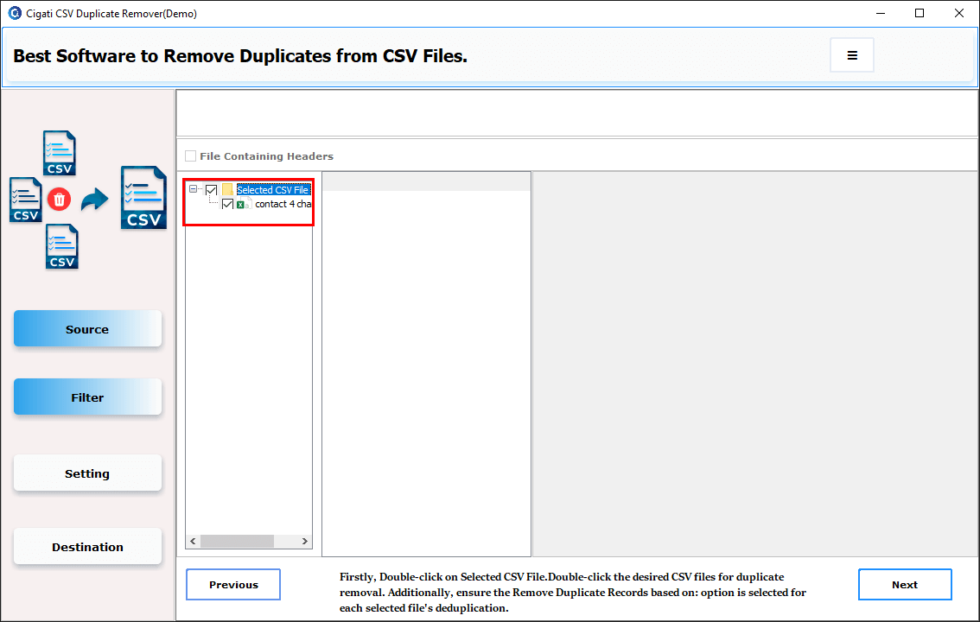Collapse the Selected CSV File tree node
This screenshot has height=622, width=980.
(193, 188)
